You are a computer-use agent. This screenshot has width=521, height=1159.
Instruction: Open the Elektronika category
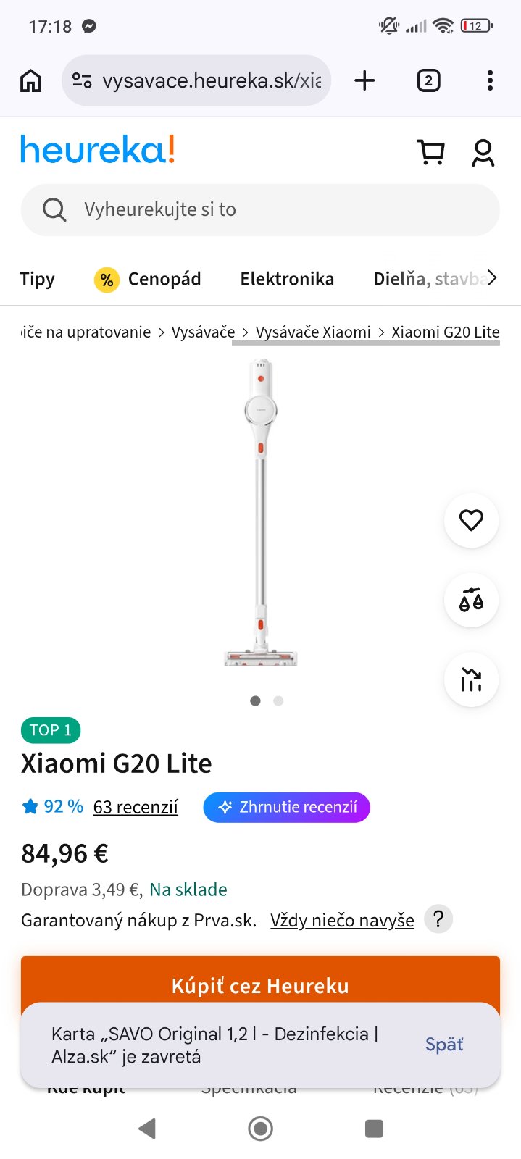point(287,279)
